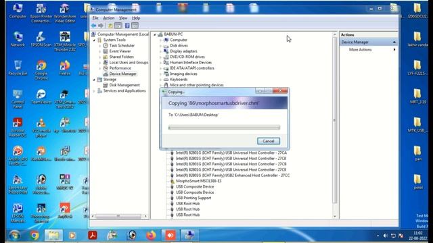Select Device Manager in the tree
This screenshot has width=433, height=243.
(x=122, y=74)
